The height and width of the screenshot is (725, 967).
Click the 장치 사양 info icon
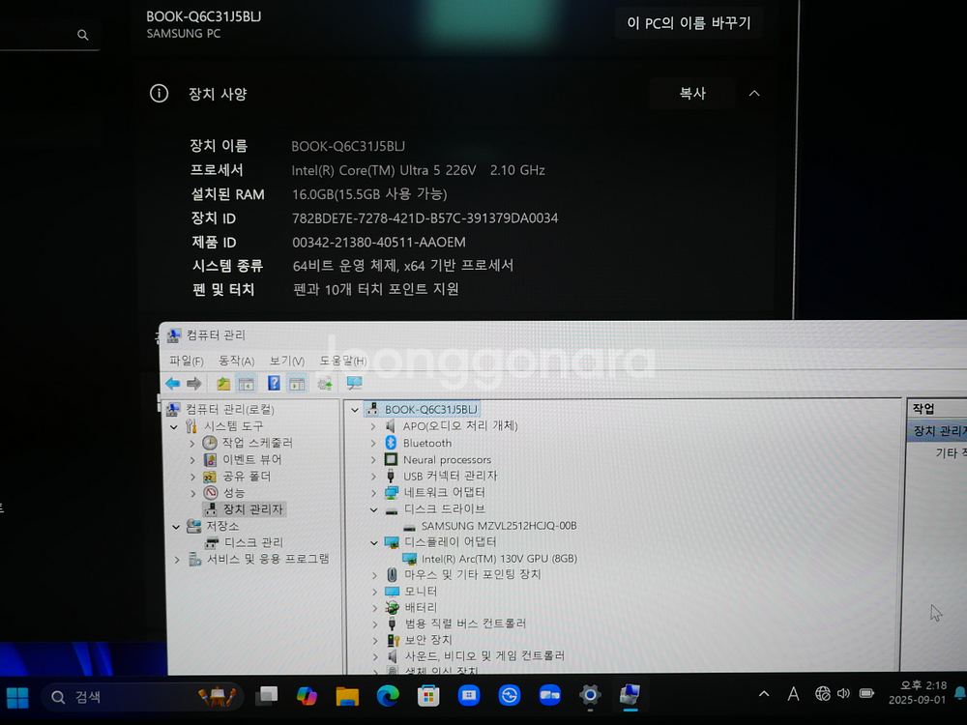pos(160,93)
